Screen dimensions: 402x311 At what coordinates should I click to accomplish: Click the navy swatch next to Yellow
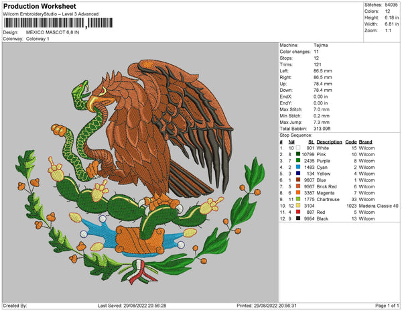coord(298,174)
